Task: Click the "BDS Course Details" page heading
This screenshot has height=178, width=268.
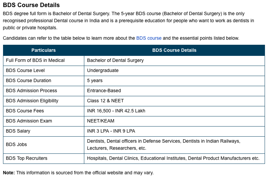Action: click(31, 5)
